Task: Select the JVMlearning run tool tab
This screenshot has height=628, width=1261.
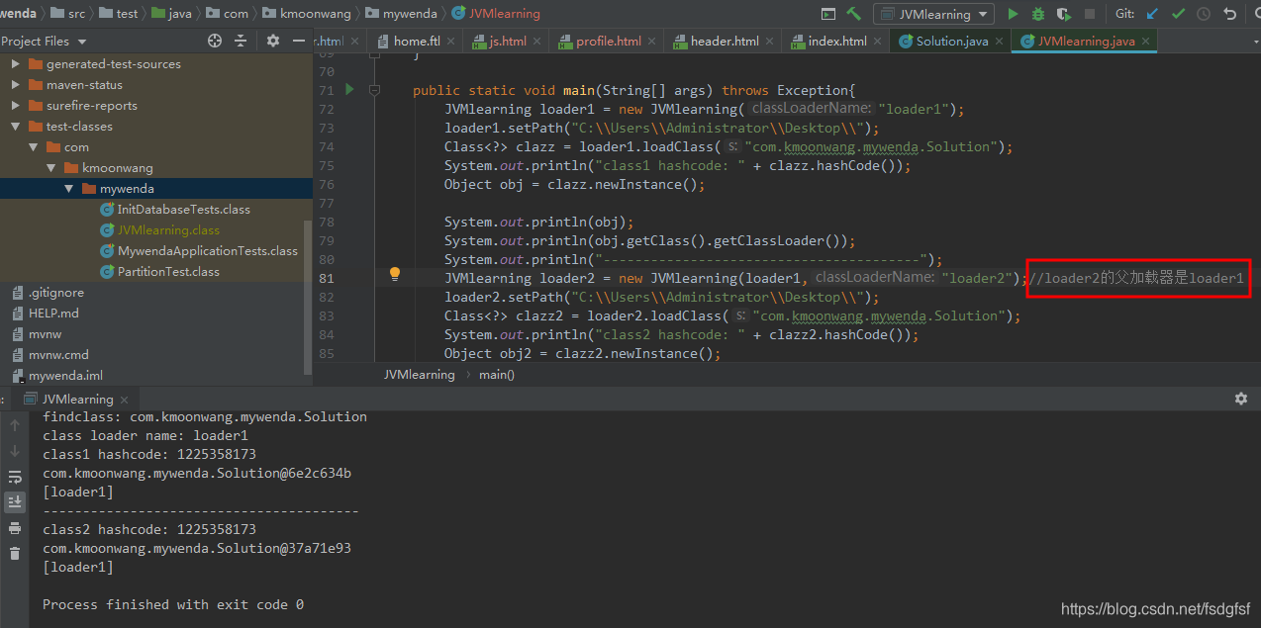Action: click(x=78, y=400)
